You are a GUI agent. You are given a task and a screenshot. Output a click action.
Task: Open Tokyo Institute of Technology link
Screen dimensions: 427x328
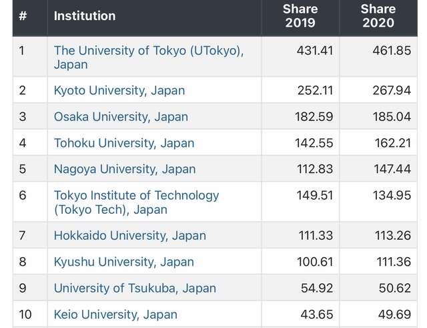click(136, 196)
